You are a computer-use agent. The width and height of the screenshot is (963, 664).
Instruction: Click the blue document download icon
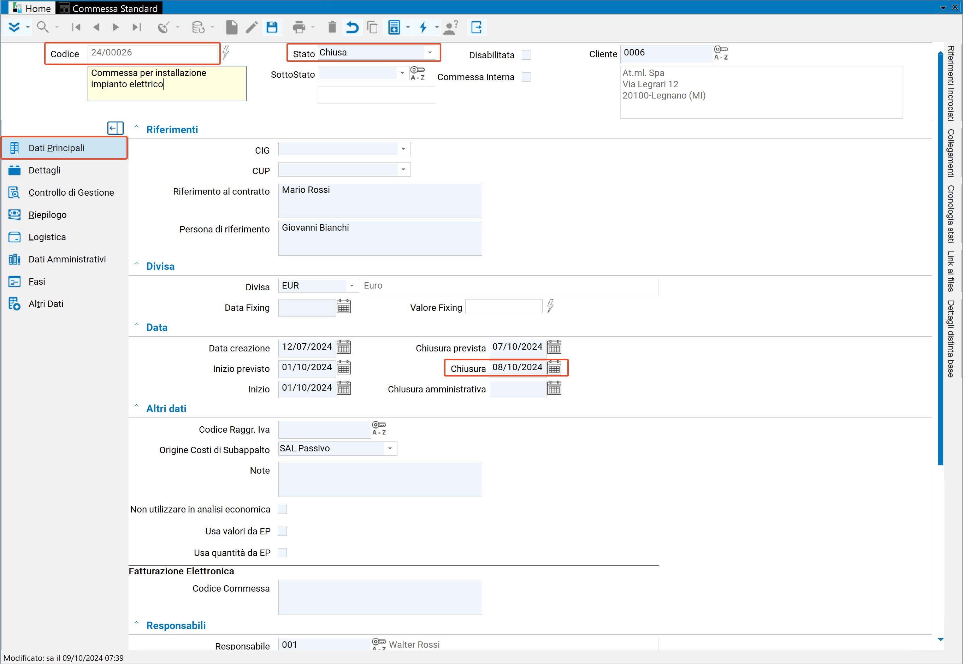point(394,28)
